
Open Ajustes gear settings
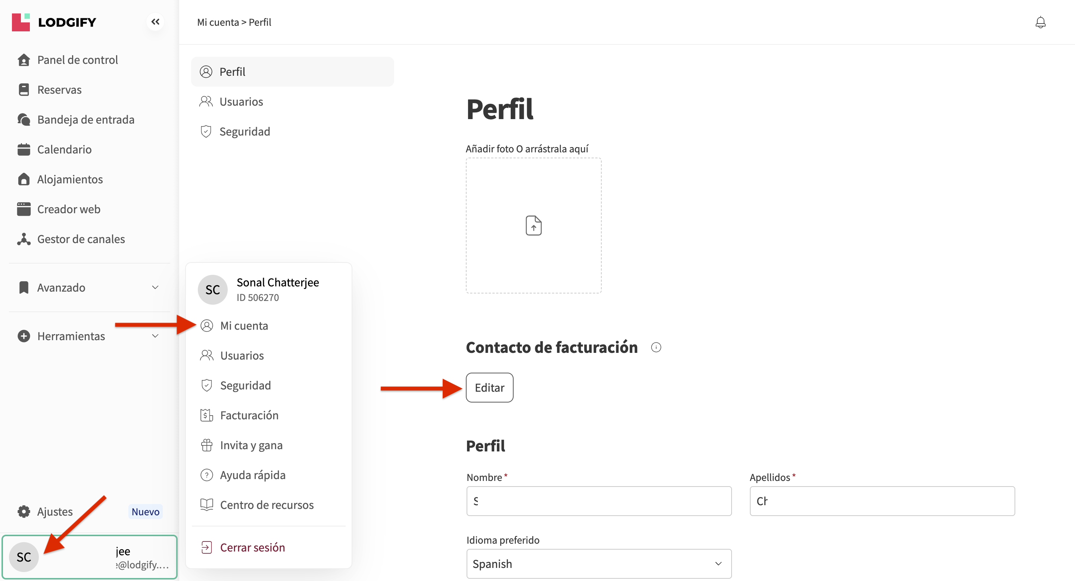coord(54,511)
